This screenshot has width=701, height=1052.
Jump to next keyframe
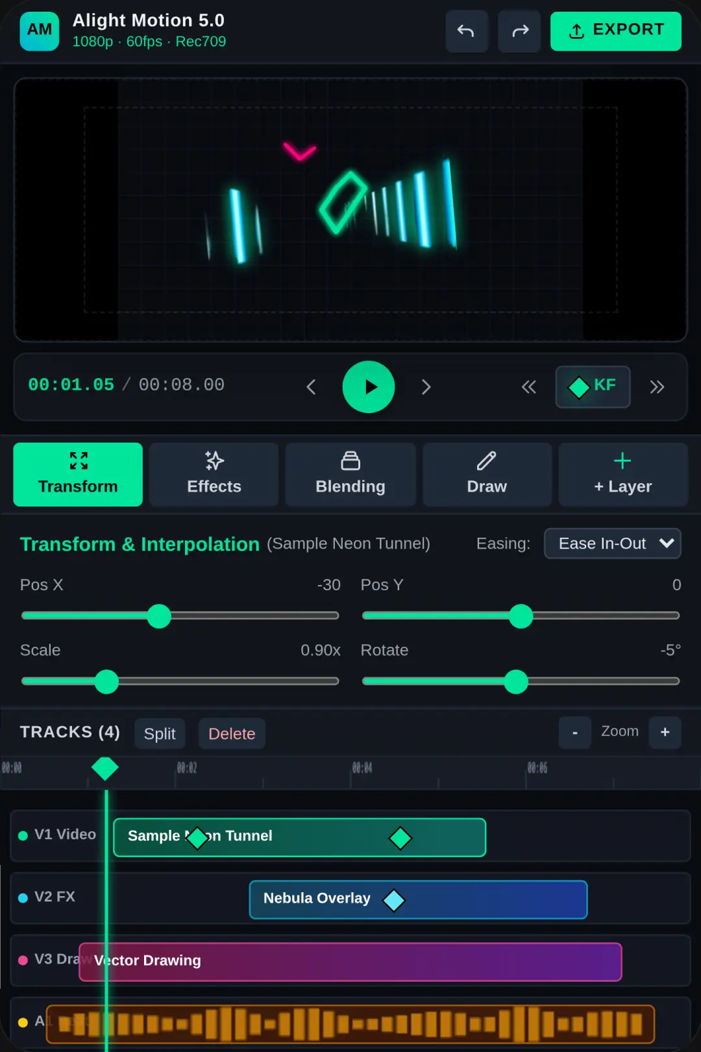click(x=657, y=387)
